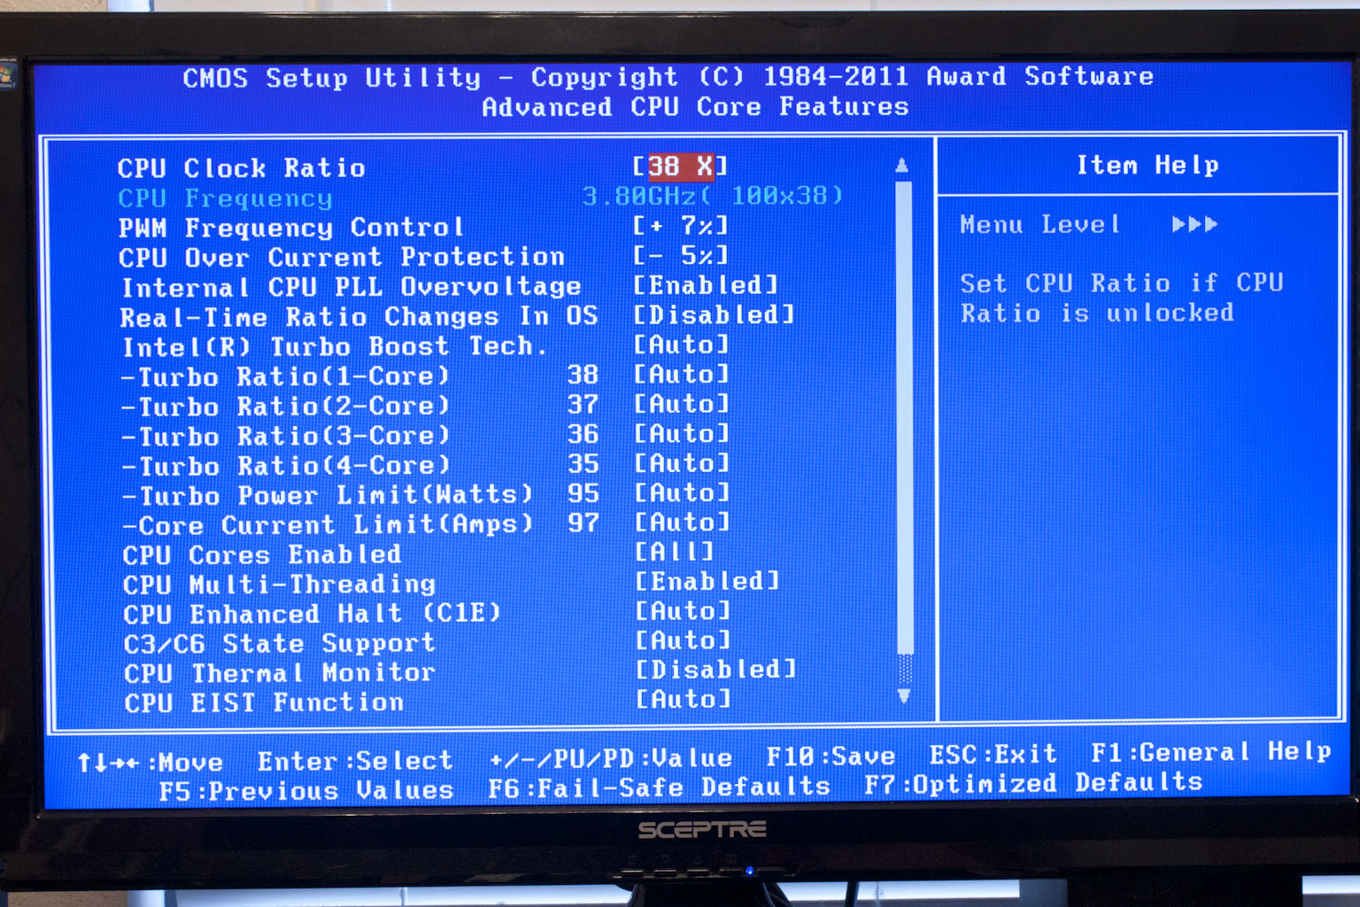
Task: Click Internal CPU PLL Overvoltage label
Action: point(351,287)
